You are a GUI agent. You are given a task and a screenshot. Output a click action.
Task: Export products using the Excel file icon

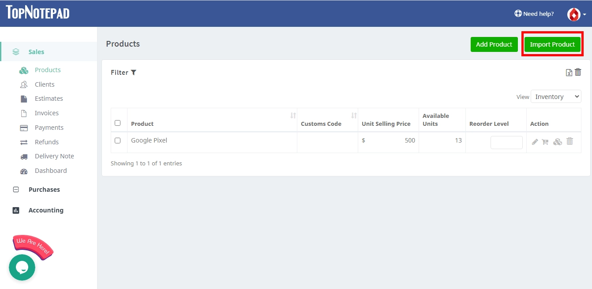click(x=569, y=72)
